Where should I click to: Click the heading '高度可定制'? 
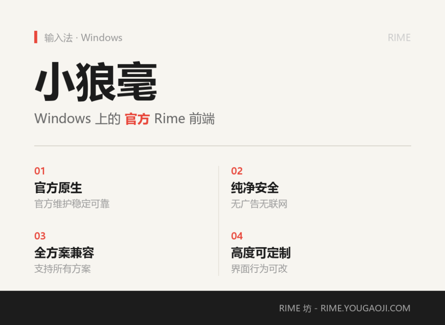tap(261, 252)
